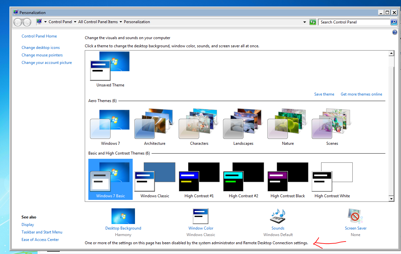Open Change your account picture link
The width and height of the screenshot is (401, 254).
47,63
